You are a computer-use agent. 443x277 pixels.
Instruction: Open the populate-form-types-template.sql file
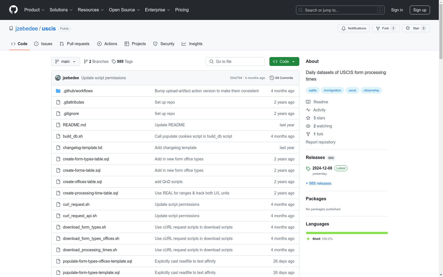[x=91, y=273]
